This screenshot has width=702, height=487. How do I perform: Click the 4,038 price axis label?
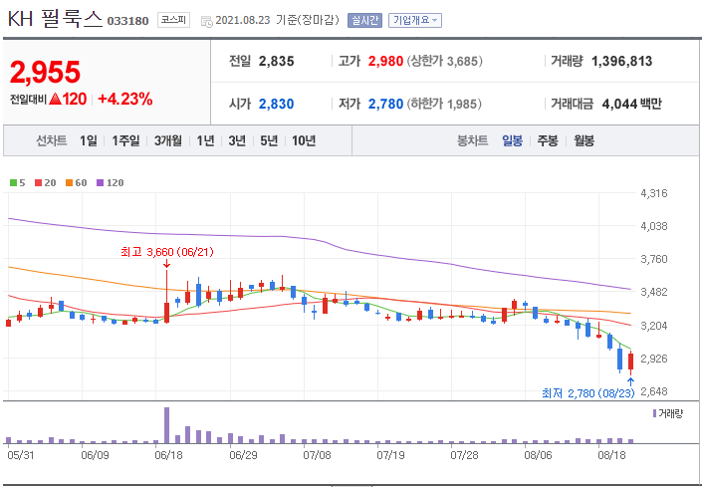(654, 226)
